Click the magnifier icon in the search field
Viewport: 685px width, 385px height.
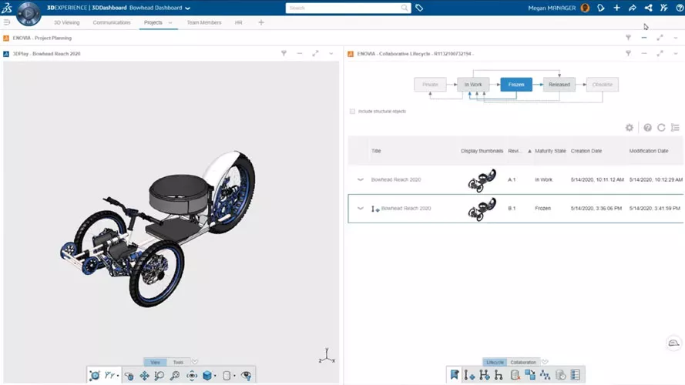pyautogui.click(x=405, y=8)
